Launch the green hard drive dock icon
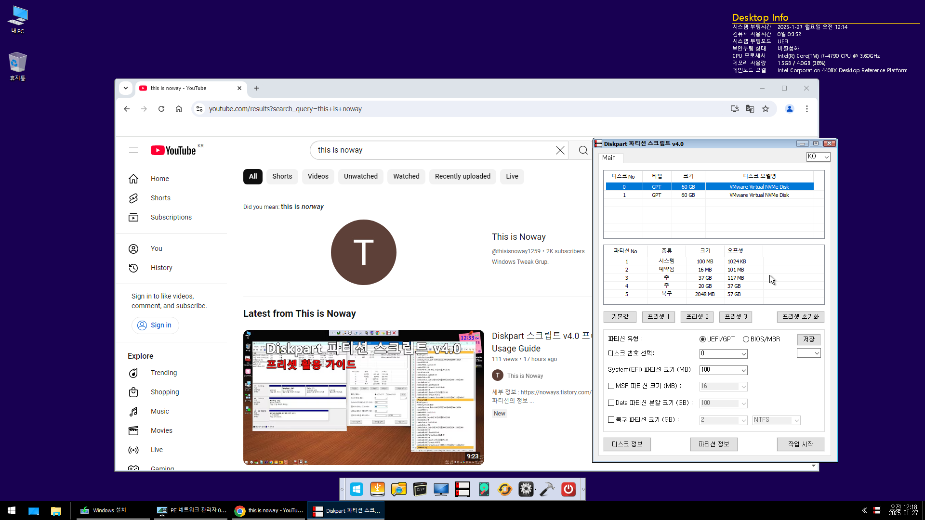The height and width of the screenshot is (520, 925). [x=484, y=489]
